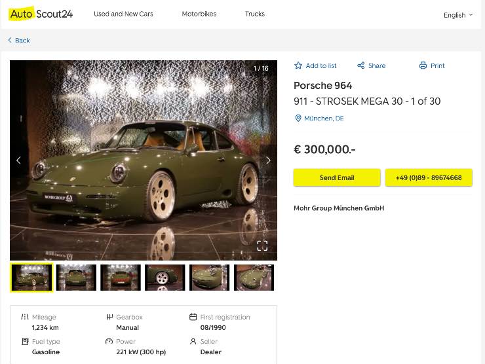Expand the English language dropdown
Screen dimensions: 485x364
pos(458,15)
